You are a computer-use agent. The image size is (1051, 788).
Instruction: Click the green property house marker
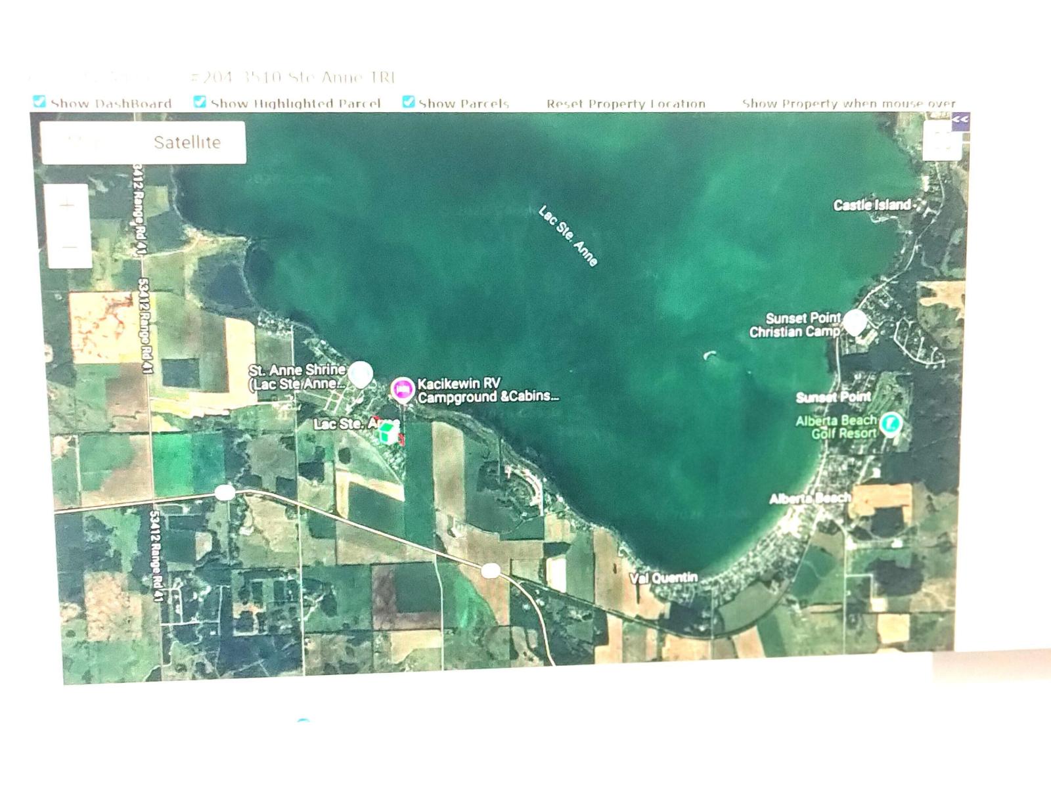coord(389,433)
